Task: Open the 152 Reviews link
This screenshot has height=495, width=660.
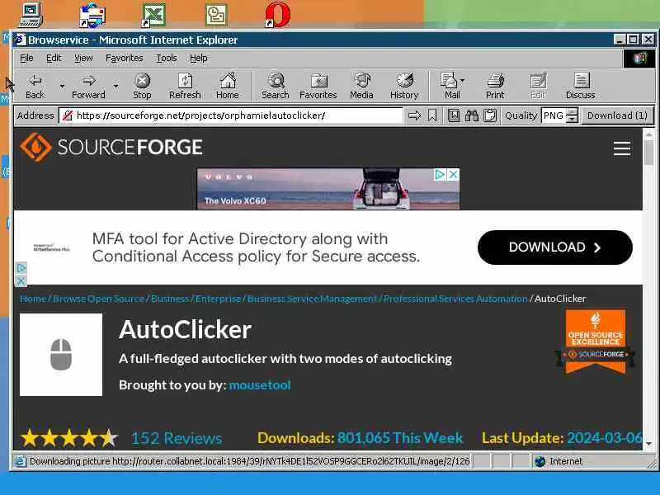Action: 177,438
